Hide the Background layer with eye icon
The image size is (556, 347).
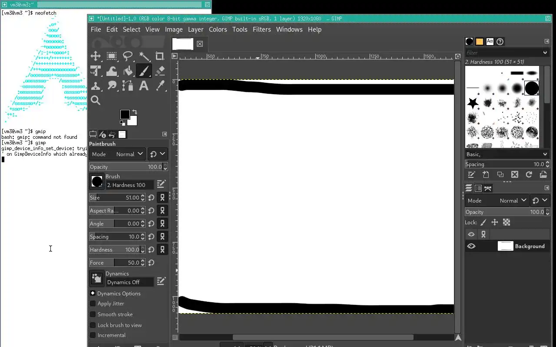(471, 246)
